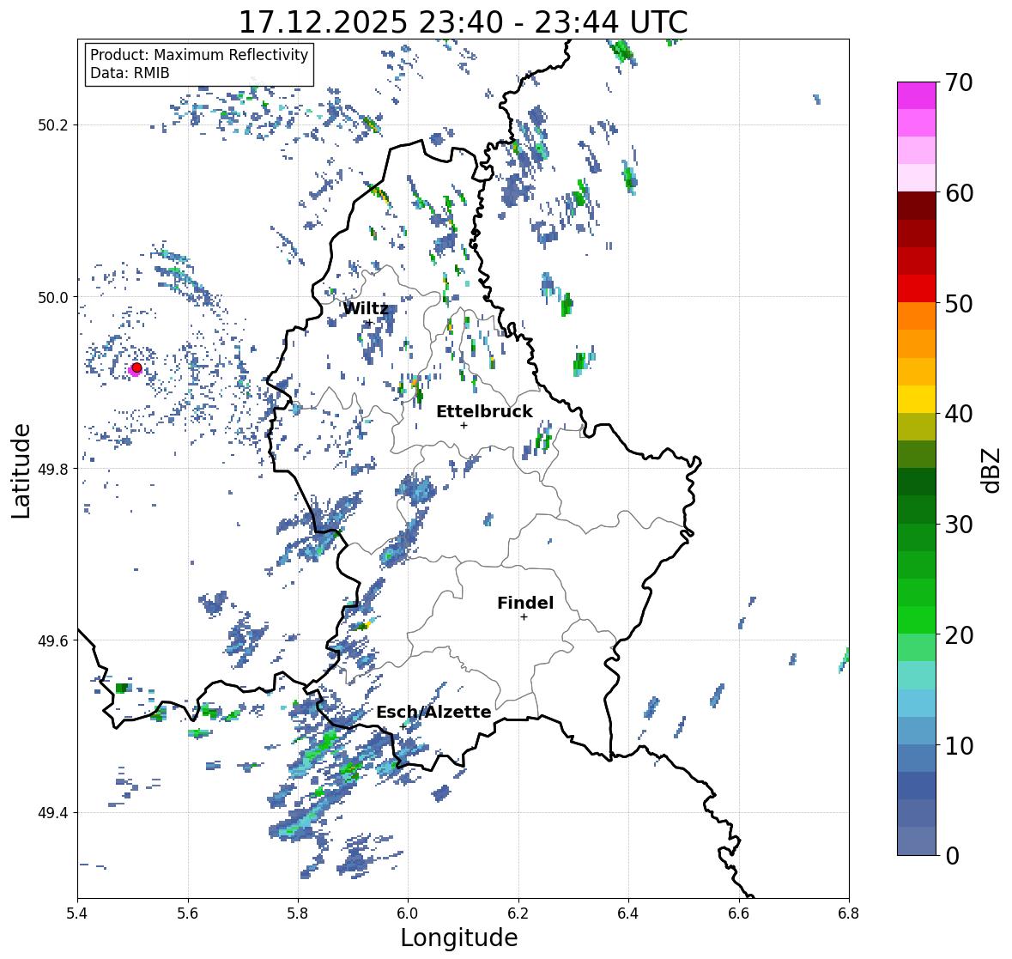Click the colorbar tick label 30

pyautogui.click(x=959, y=525)
